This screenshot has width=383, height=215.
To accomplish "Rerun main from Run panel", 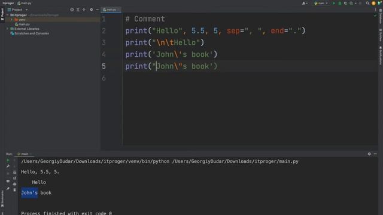I will click(x=8, y=160).
